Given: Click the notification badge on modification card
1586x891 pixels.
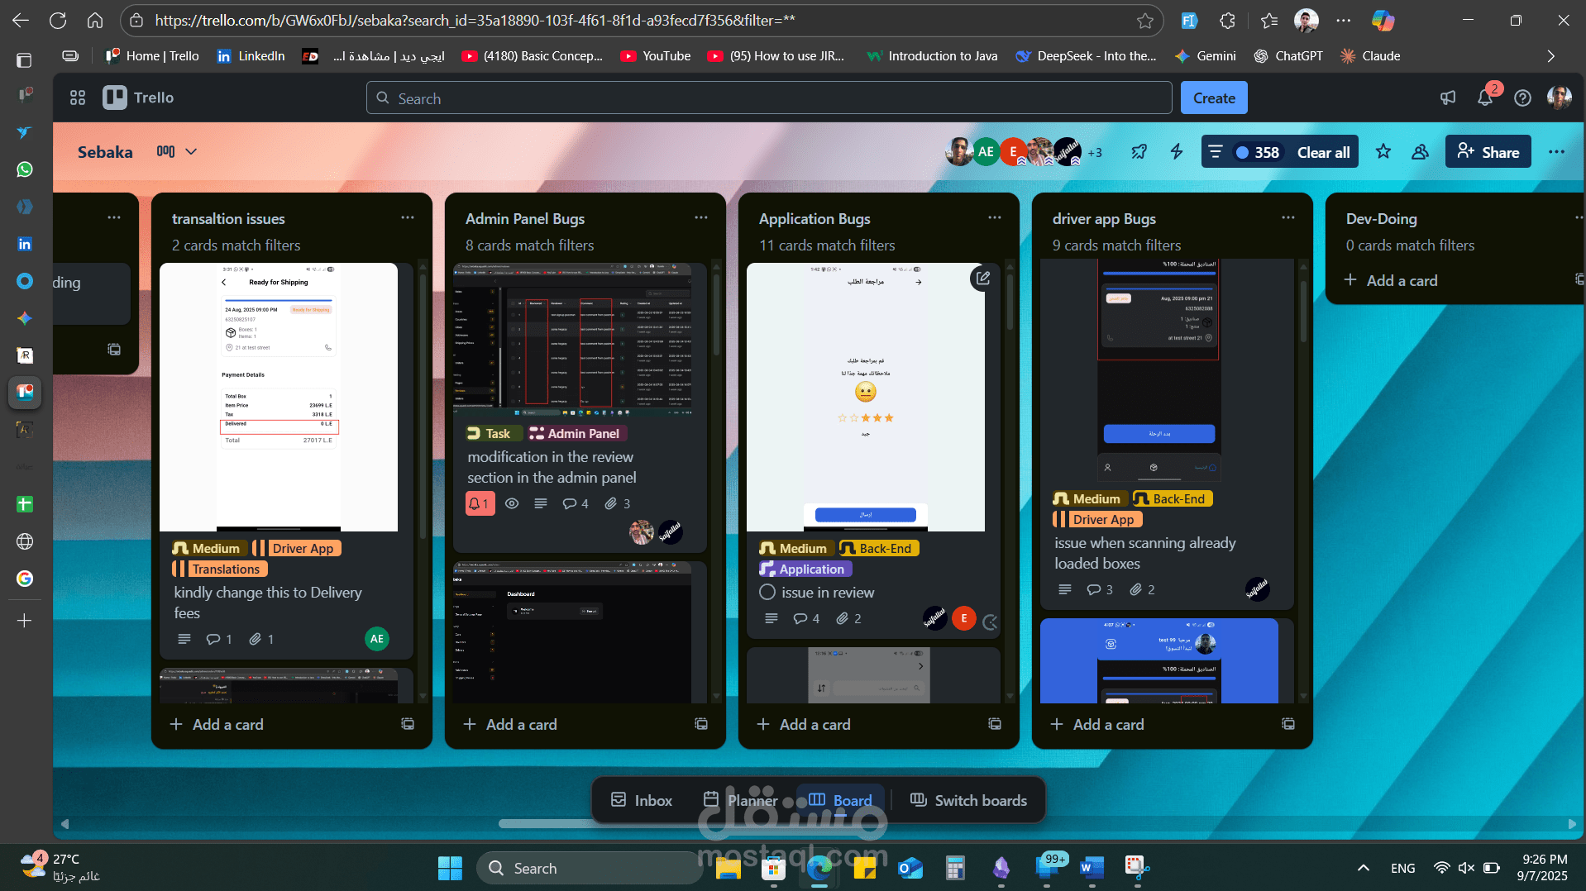Looking at the screenshot, I should pos(480,503).
